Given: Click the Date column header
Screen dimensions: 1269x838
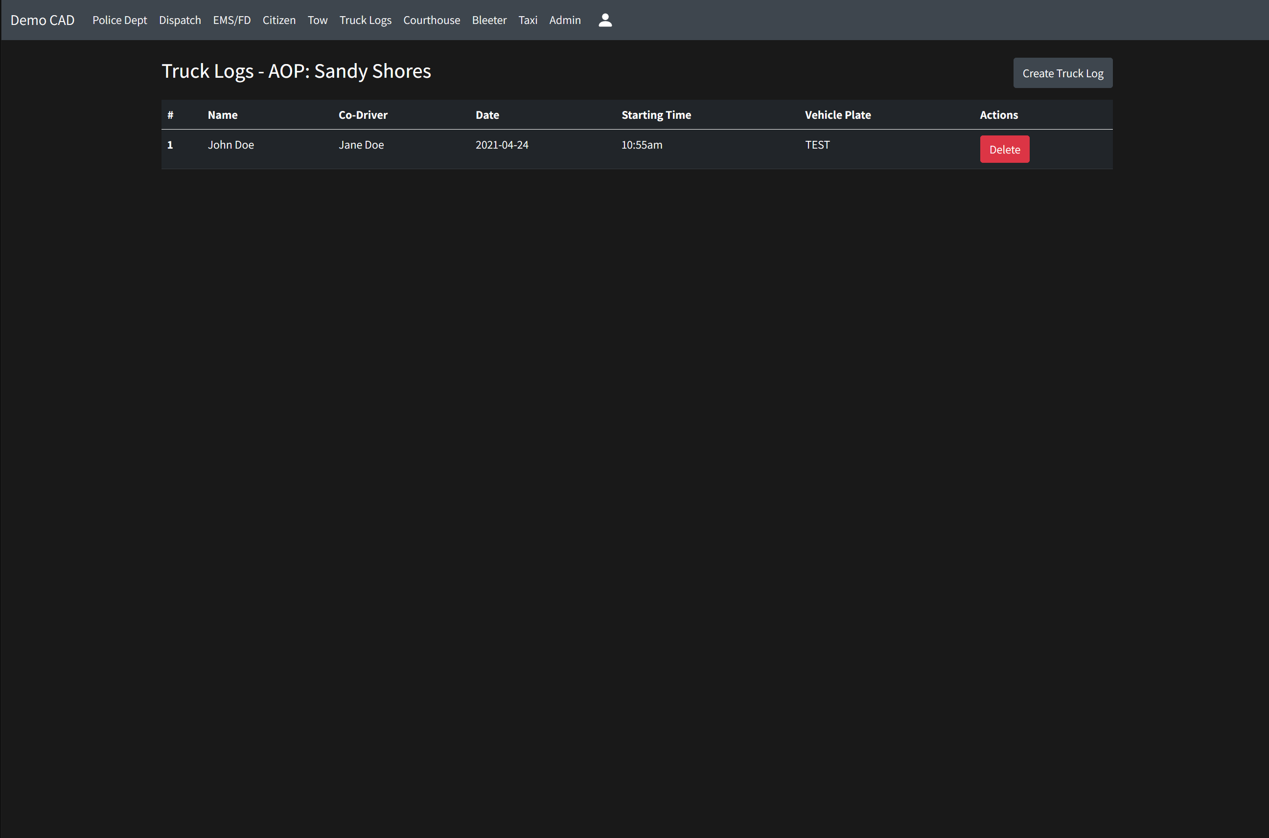Looking at the screenshot, I should pyautogui.click(x=487, y=115).
